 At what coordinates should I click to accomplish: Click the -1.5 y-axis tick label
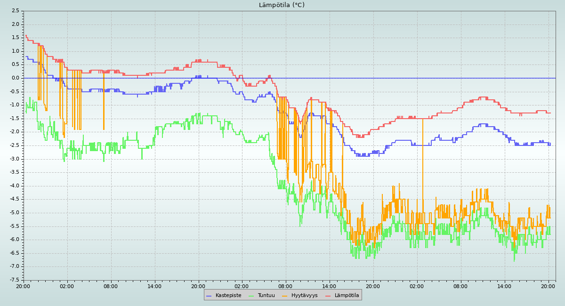tap(14, 119)
